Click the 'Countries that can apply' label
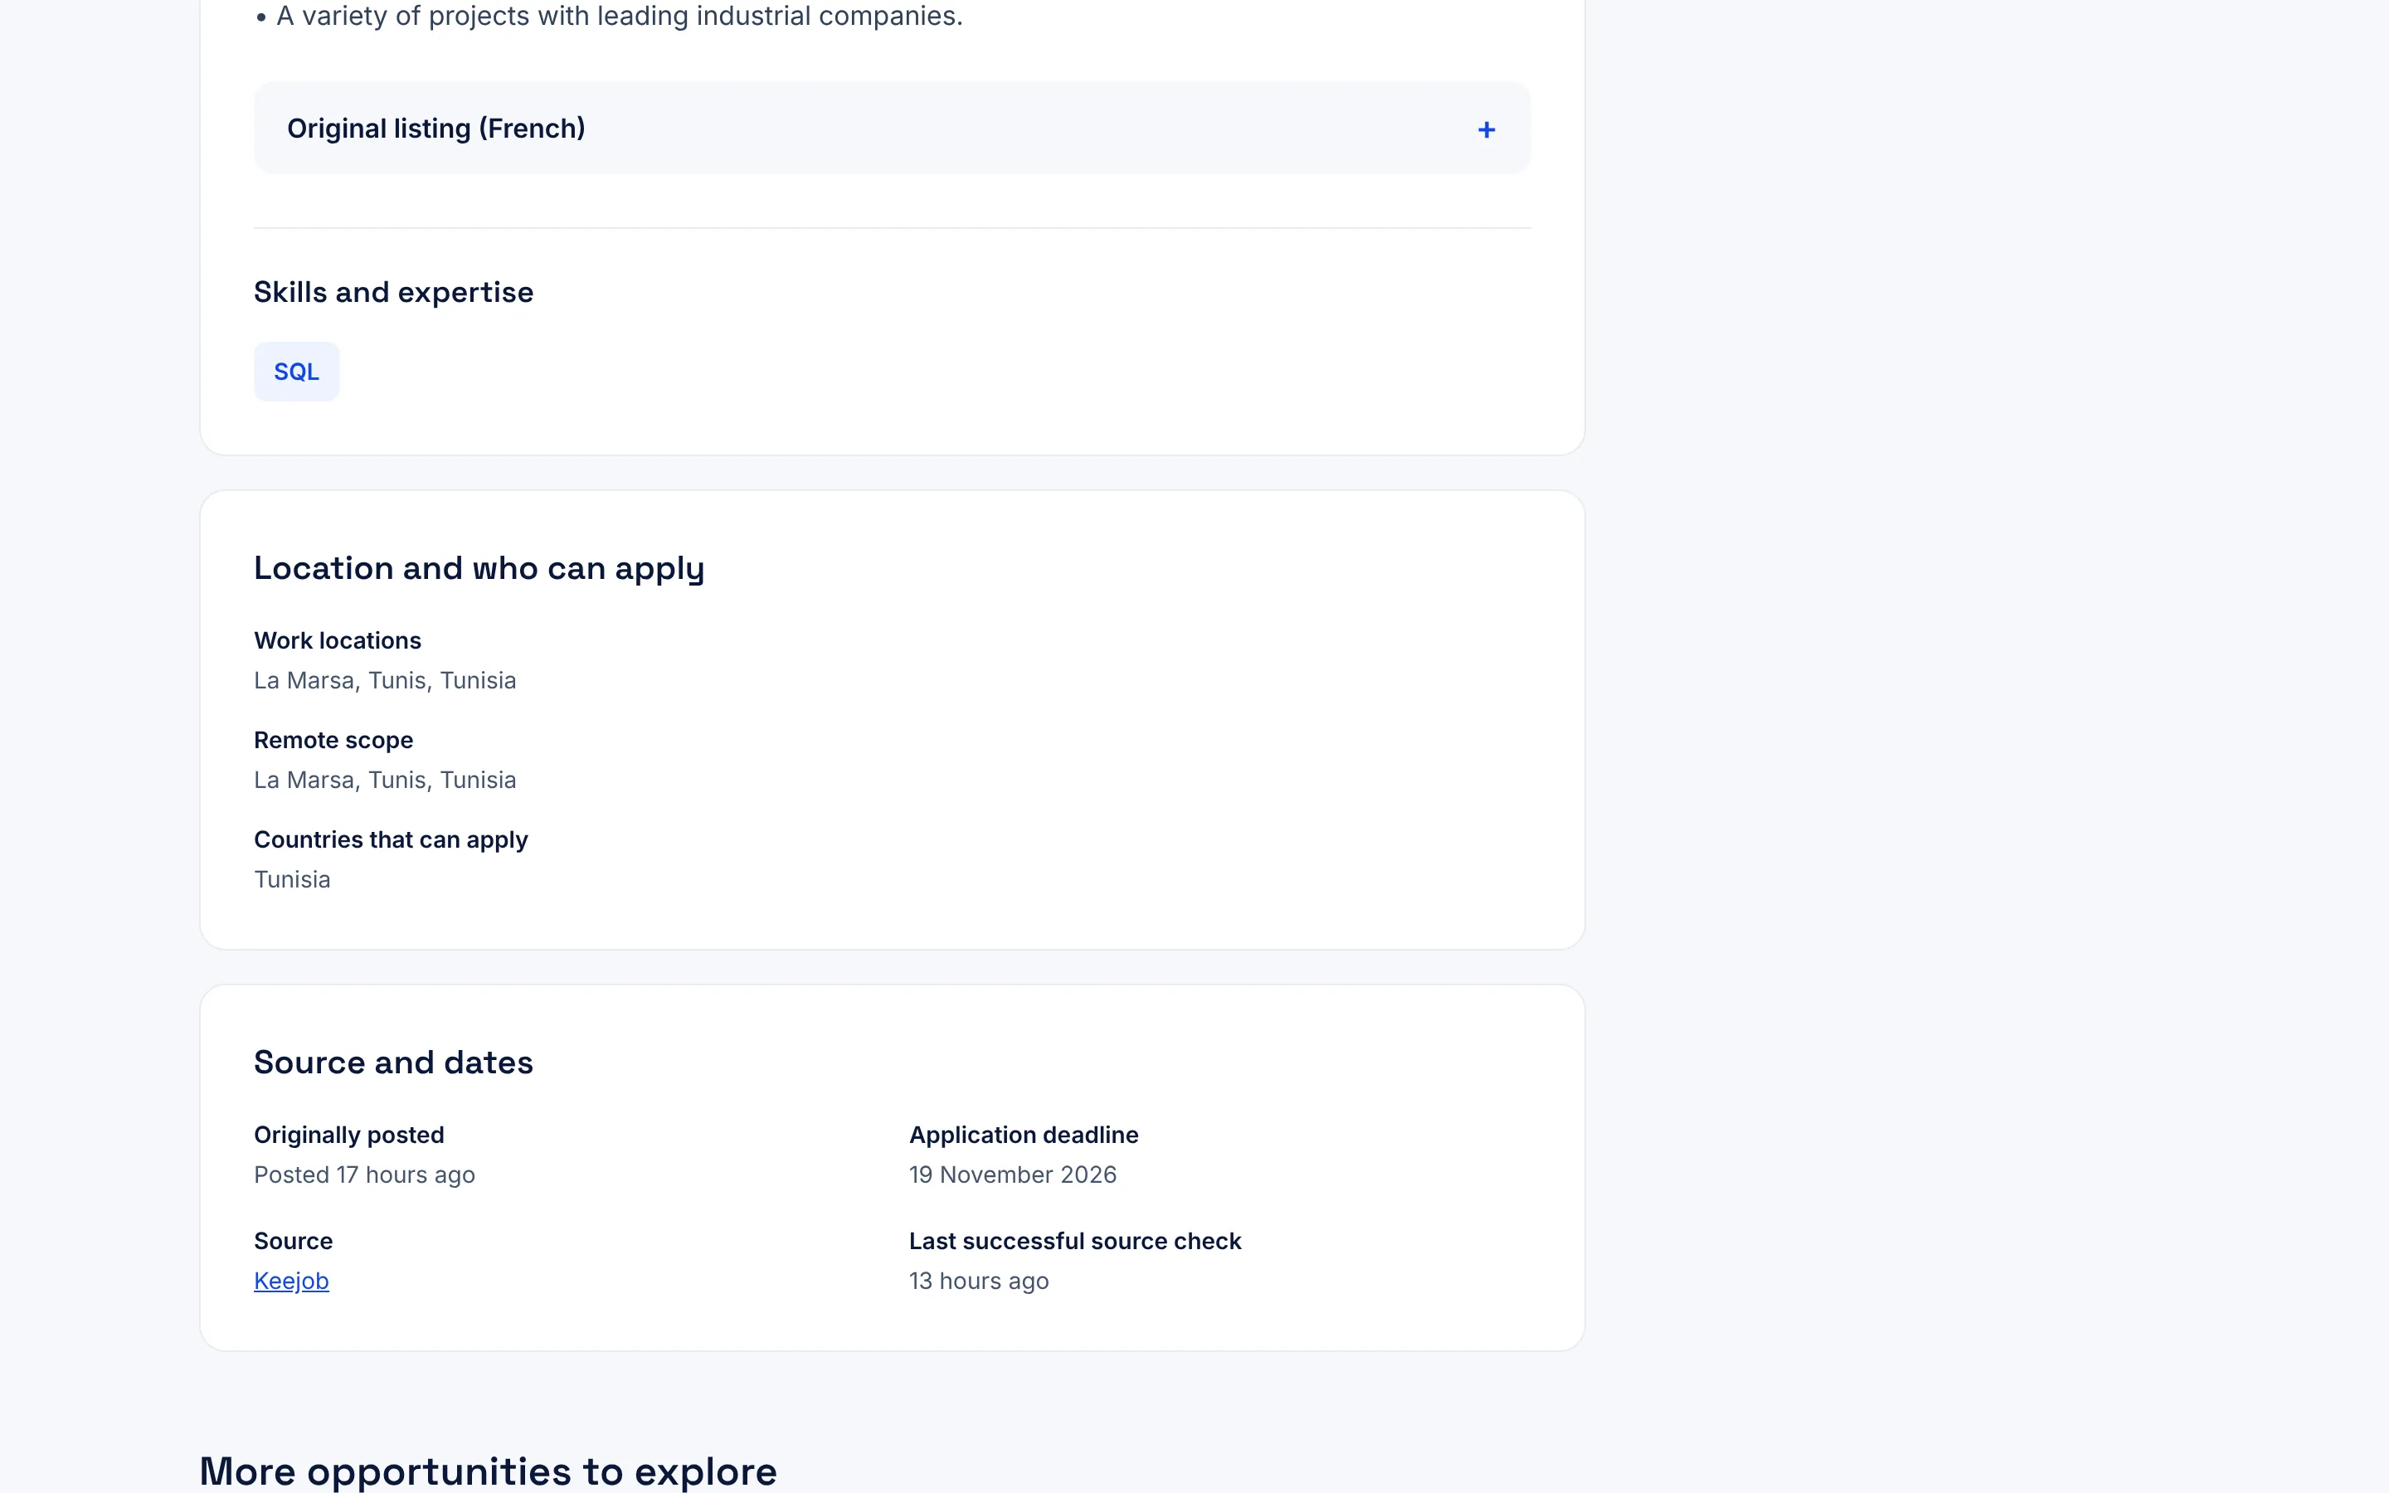Viewport: 2389px width, 1493px height. [391, 839]
